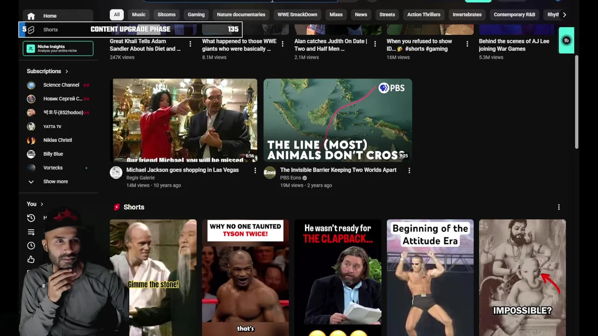598x336 pixels.
Task: Open the Playlists icon in the sidebar
Action: 31,232
